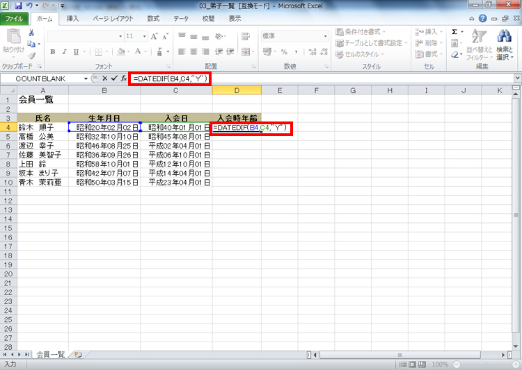Click the Excel Help question icon
Viewport: 522px width, 370px height.
click(483, 19)
